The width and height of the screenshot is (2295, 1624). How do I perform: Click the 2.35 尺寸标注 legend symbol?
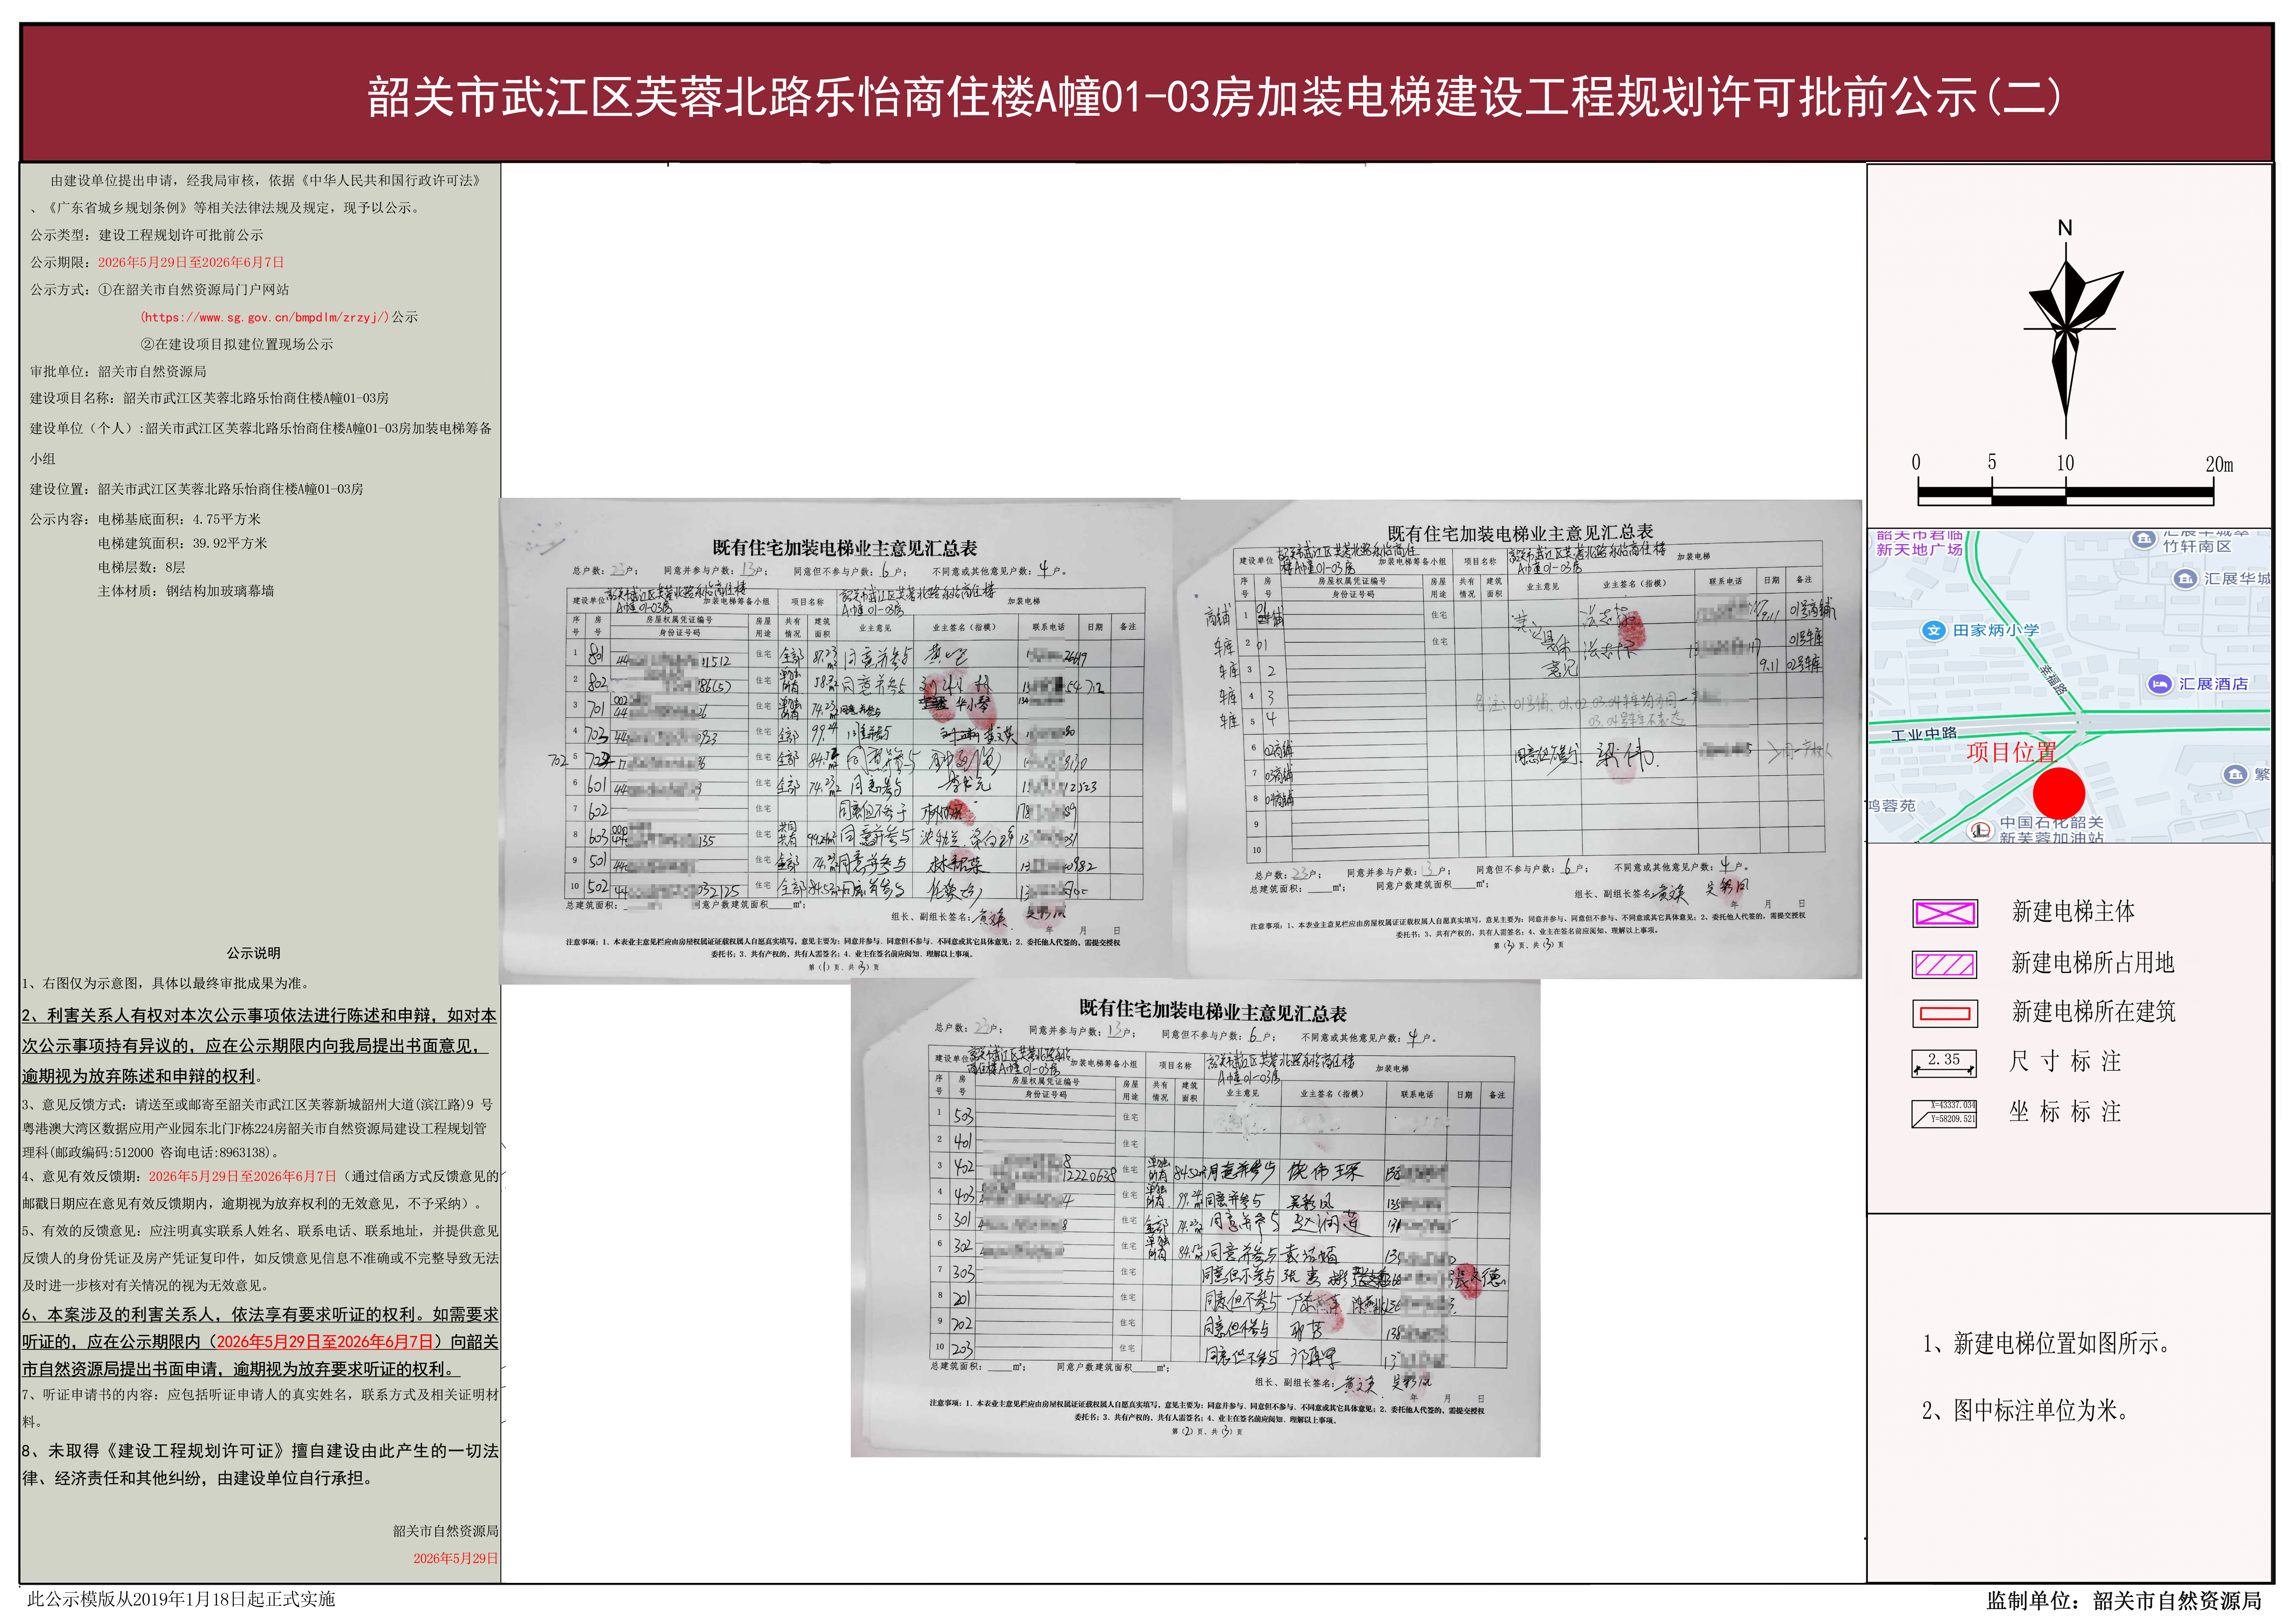(1944, 1062)
